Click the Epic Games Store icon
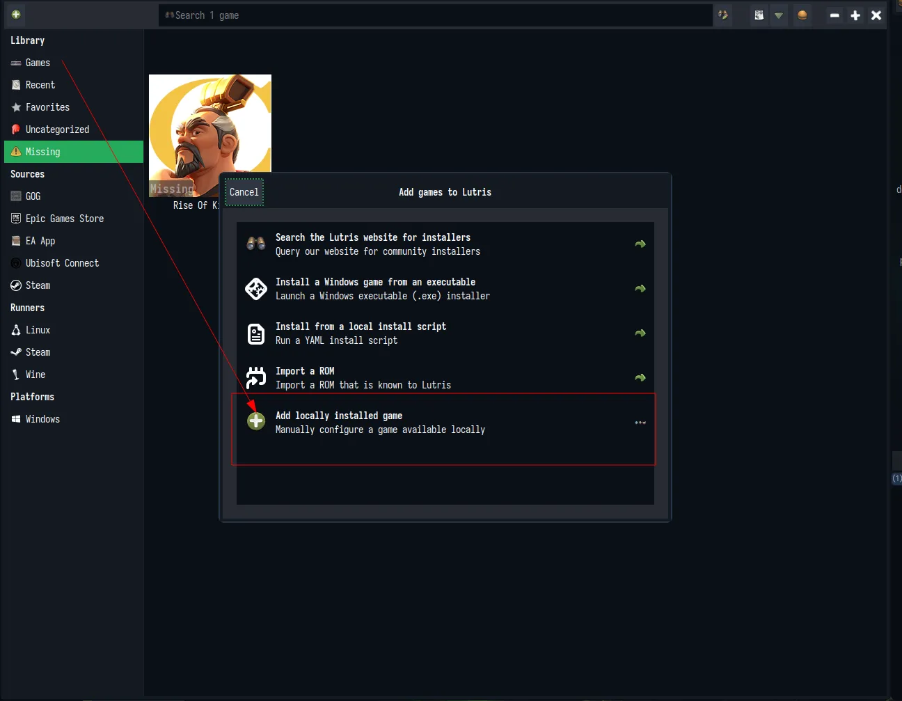The height and width of the screenshot is (701, 902). 16,219
